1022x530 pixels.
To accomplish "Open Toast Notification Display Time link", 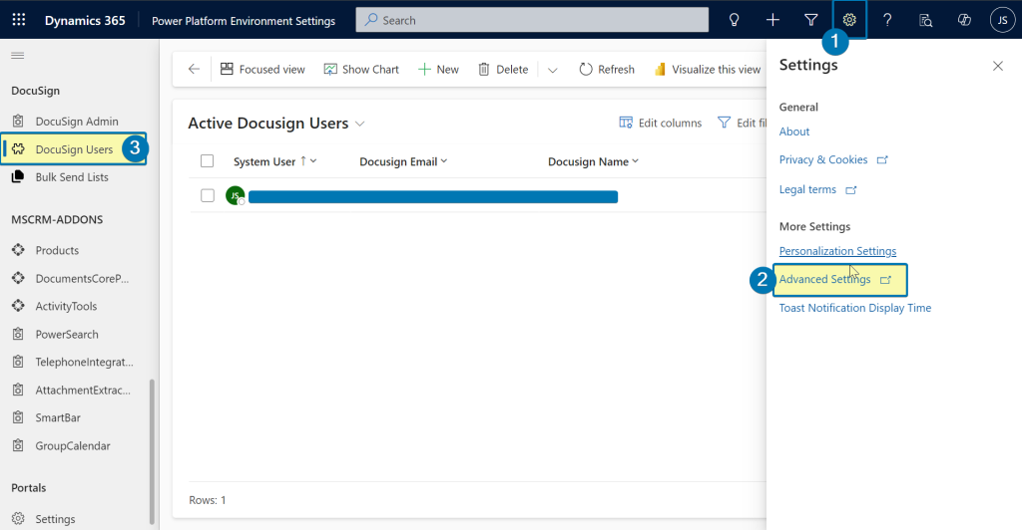I will coord(855,308).
